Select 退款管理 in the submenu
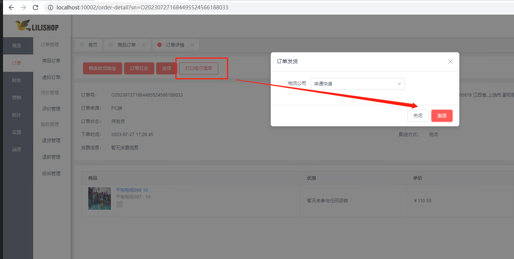This screenshot has width=514, height=259. 51,157
